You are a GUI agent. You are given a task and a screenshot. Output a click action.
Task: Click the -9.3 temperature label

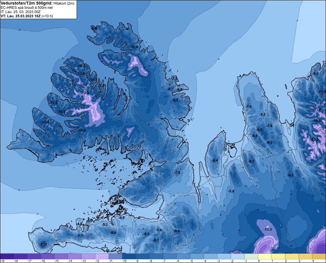coord(269,142)
